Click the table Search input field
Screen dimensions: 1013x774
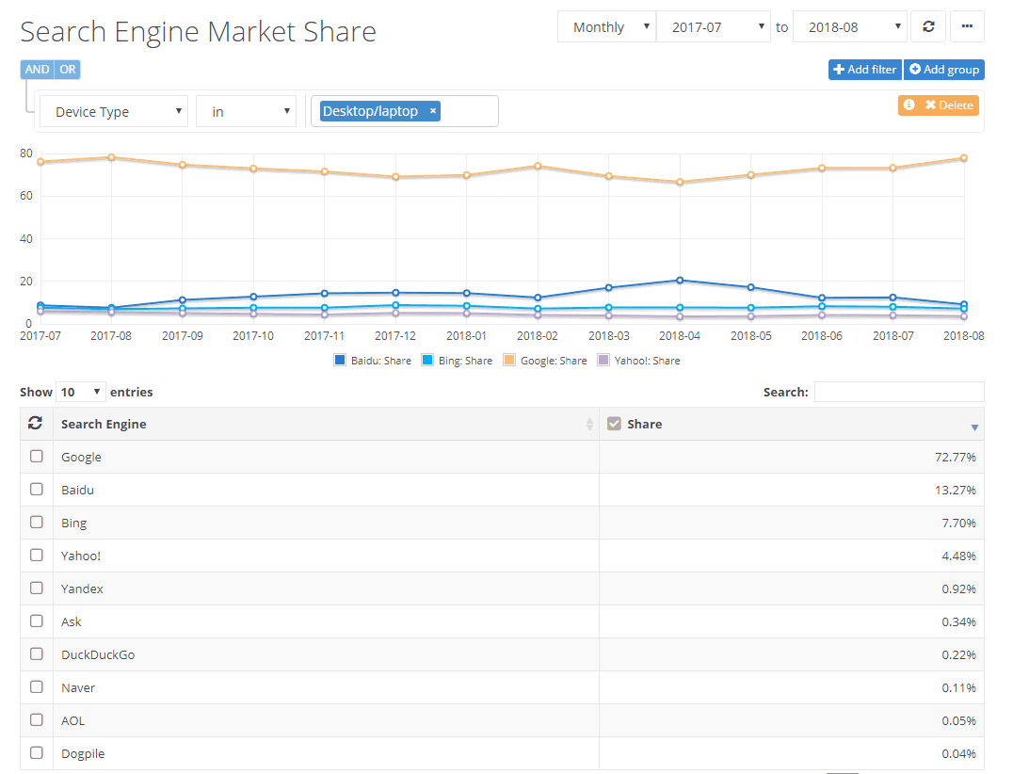coord(899,392)
